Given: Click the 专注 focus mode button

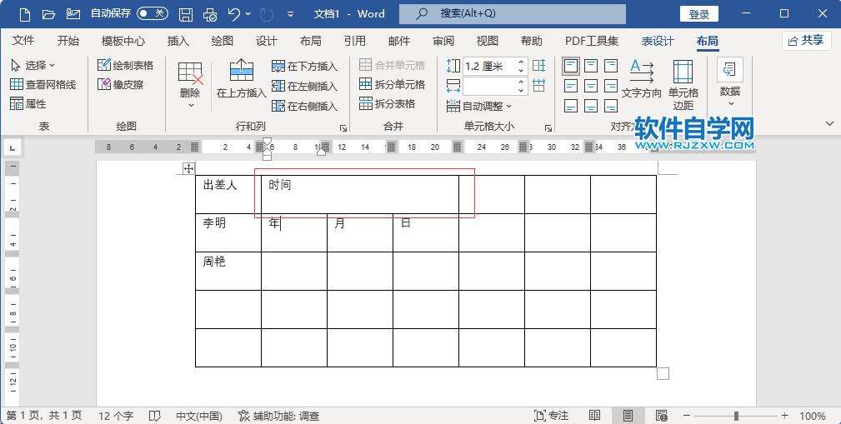Looking at the screenshot, I should (552, 416).
